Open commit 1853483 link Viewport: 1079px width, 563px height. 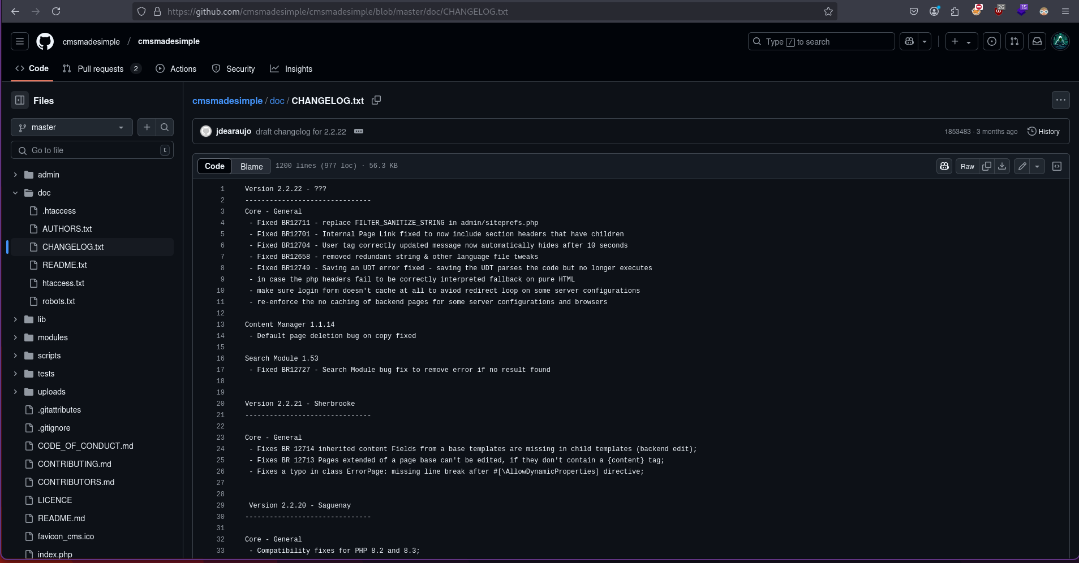click(x=957, y=132)
